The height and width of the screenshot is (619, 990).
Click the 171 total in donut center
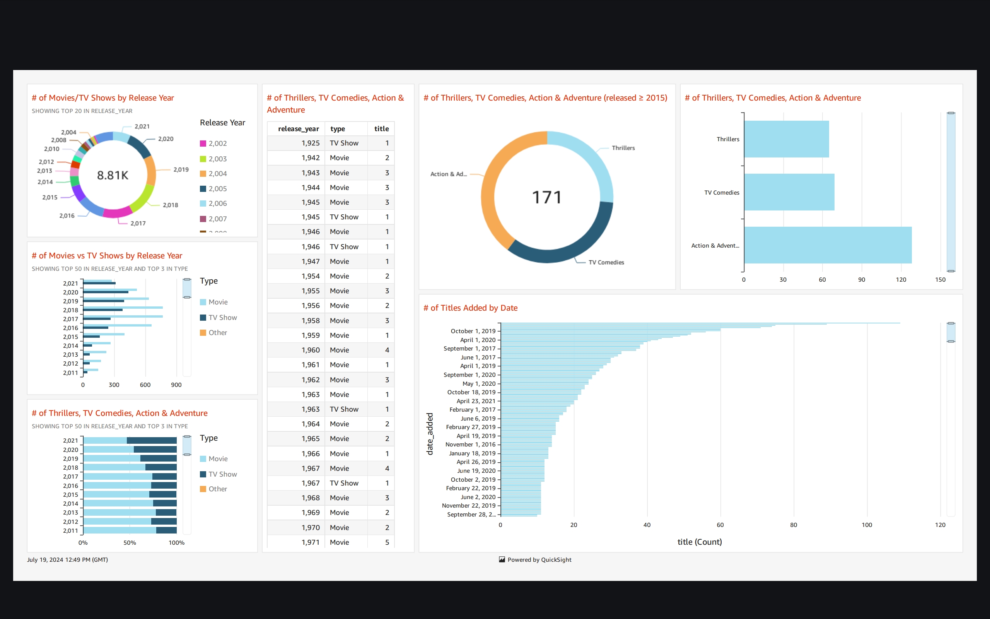click(x=547, y=197)
